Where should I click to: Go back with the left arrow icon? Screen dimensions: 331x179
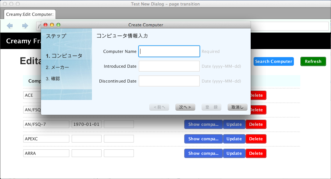tap(10, 26)
